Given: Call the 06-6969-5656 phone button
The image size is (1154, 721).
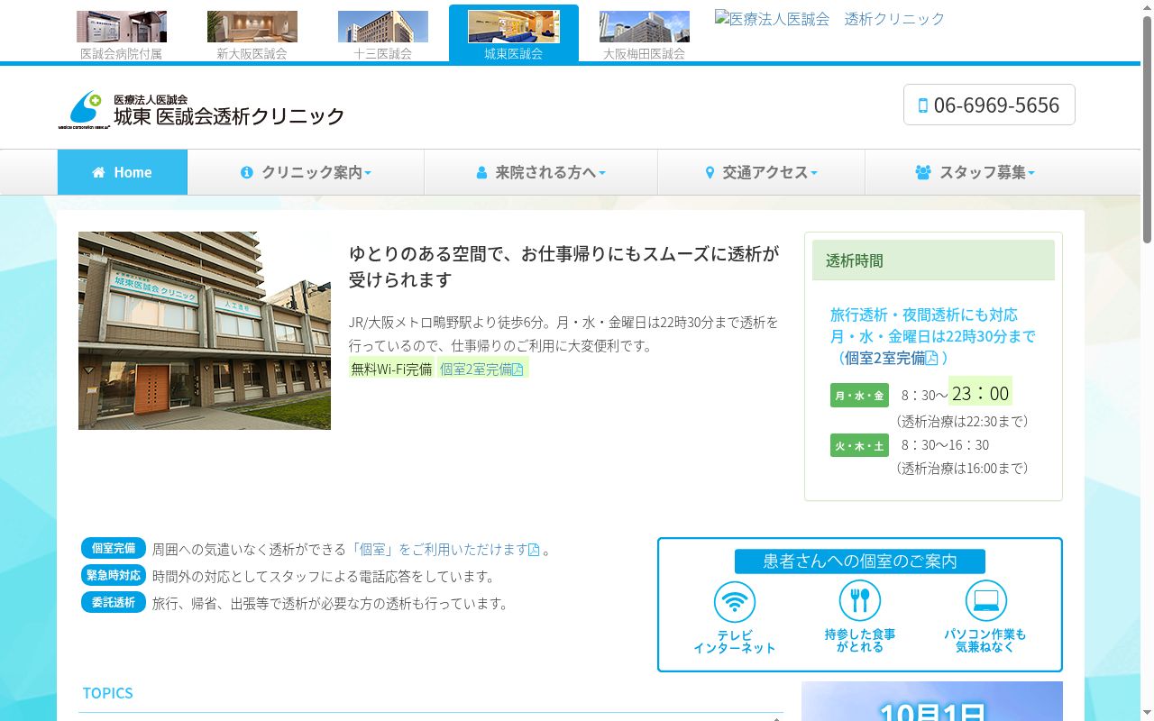Looking at the screenshot, I should coord(989,105).
